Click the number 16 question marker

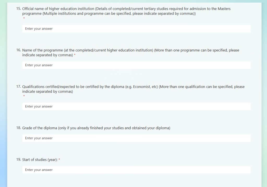pos(19,50)
